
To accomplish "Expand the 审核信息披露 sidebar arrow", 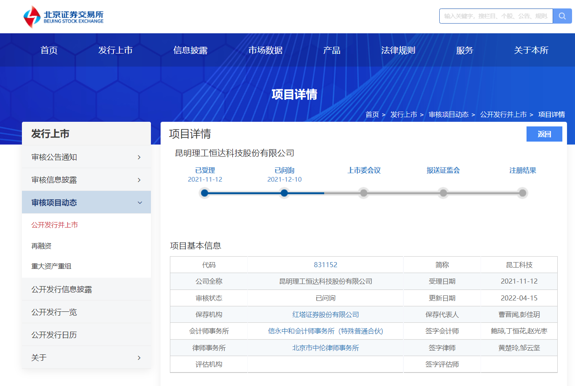I will 139,180.
